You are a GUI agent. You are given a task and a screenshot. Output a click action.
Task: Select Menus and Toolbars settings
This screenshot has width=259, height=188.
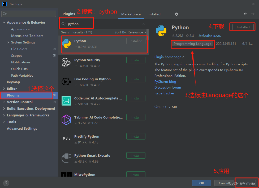coord(27,36)
